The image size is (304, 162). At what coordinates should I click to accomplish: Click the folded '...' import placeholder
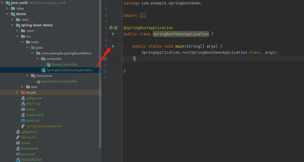tap(143, 16)
